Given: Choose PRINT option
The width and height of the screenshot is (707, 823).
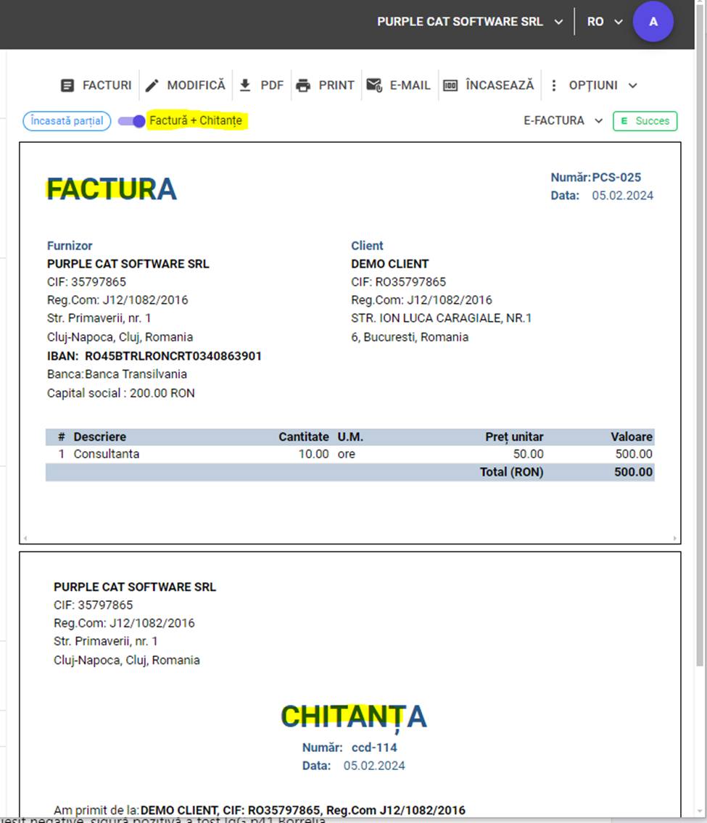Looking at the screenshot, I should tap(336, 86).
